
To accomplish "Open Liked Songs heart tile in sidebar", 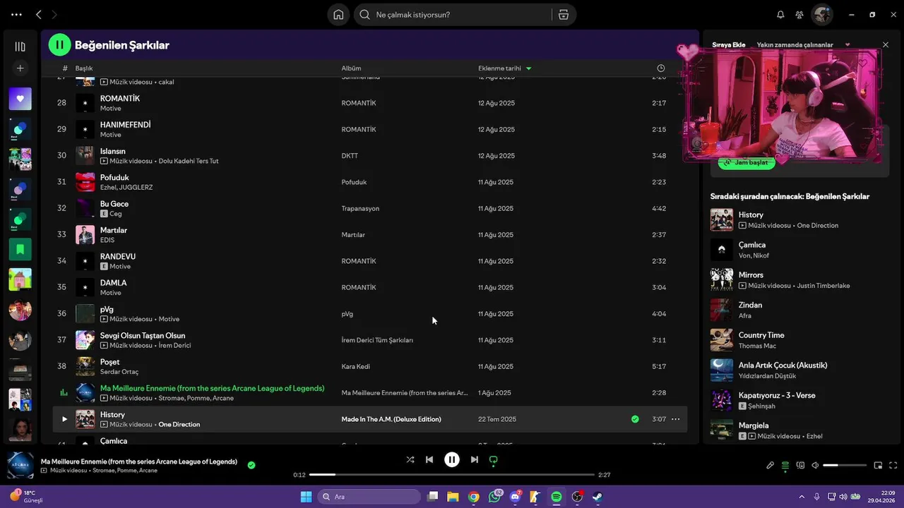I will tap(20, 99).
